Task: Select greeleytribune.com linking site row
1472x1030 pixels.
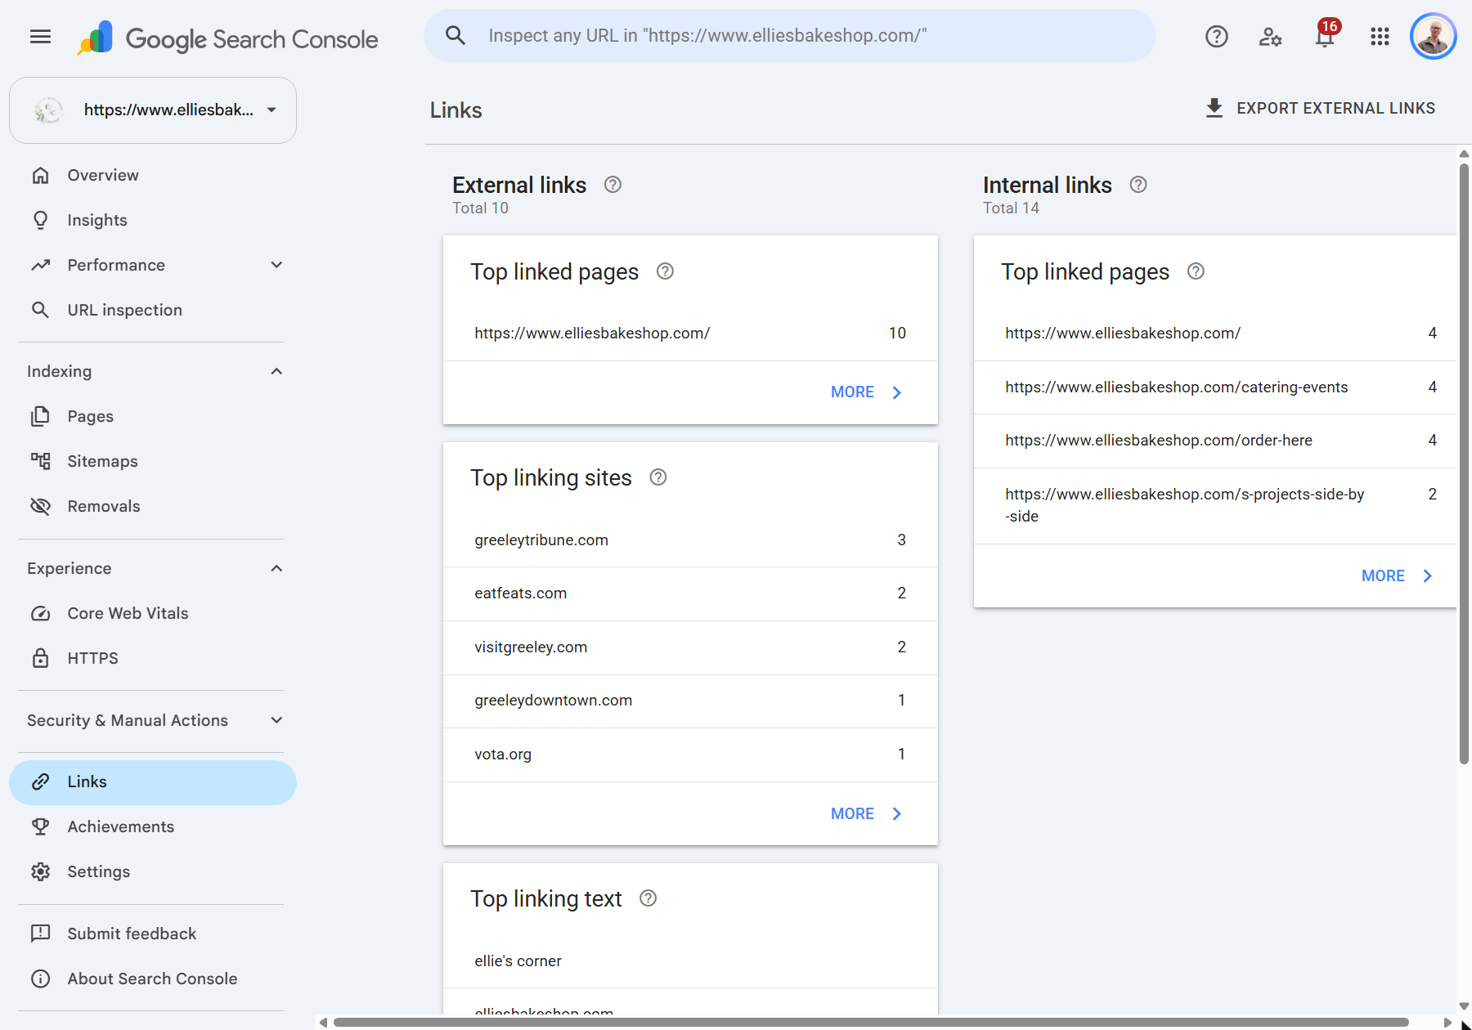Action: coord(690,540)
